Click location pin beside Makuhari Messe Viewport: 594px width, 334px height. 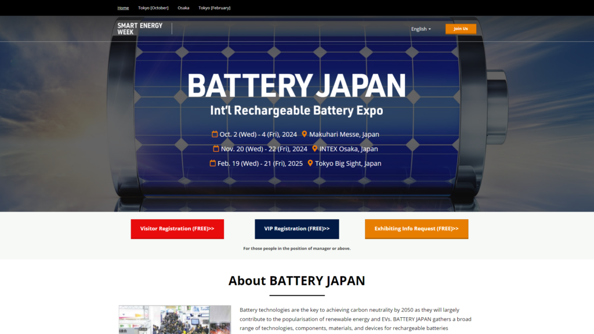click(x=304, y=134)
